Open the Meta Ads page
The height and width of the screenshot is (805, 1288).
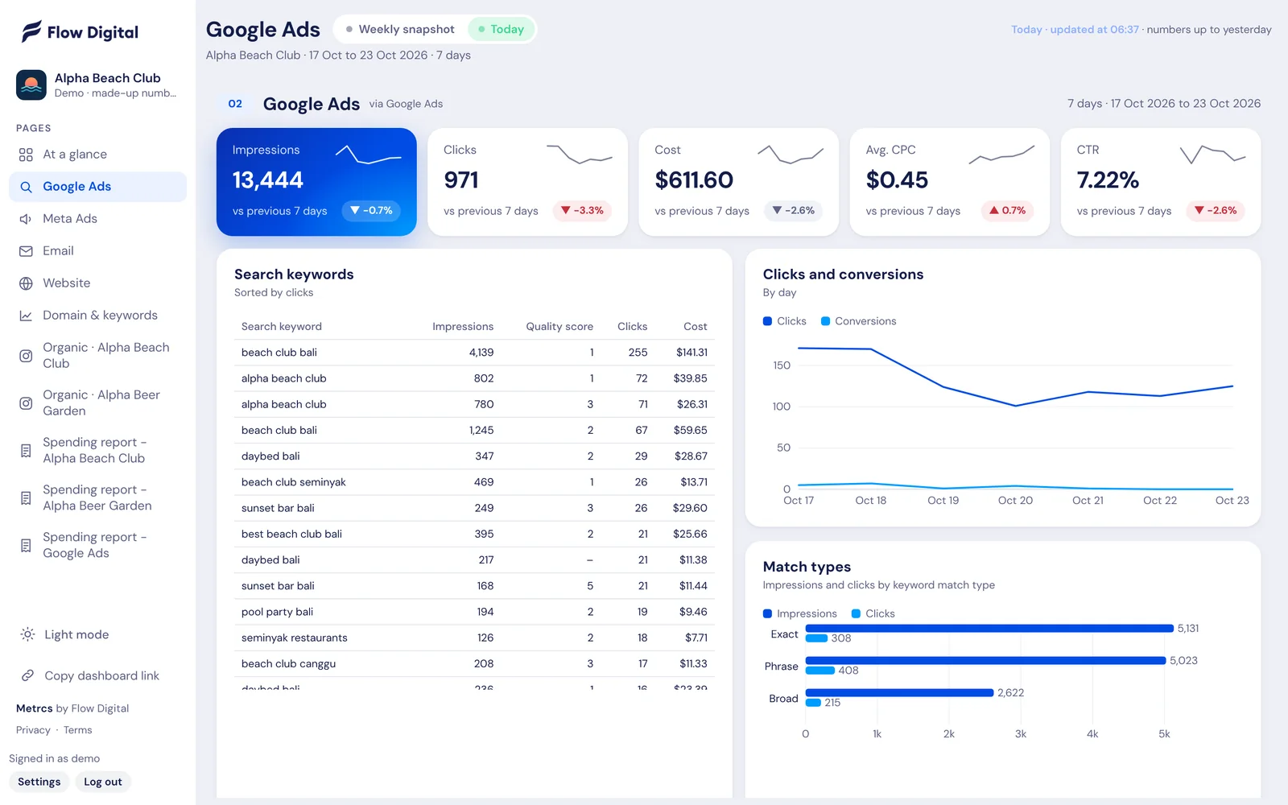(x=97, y=219)
